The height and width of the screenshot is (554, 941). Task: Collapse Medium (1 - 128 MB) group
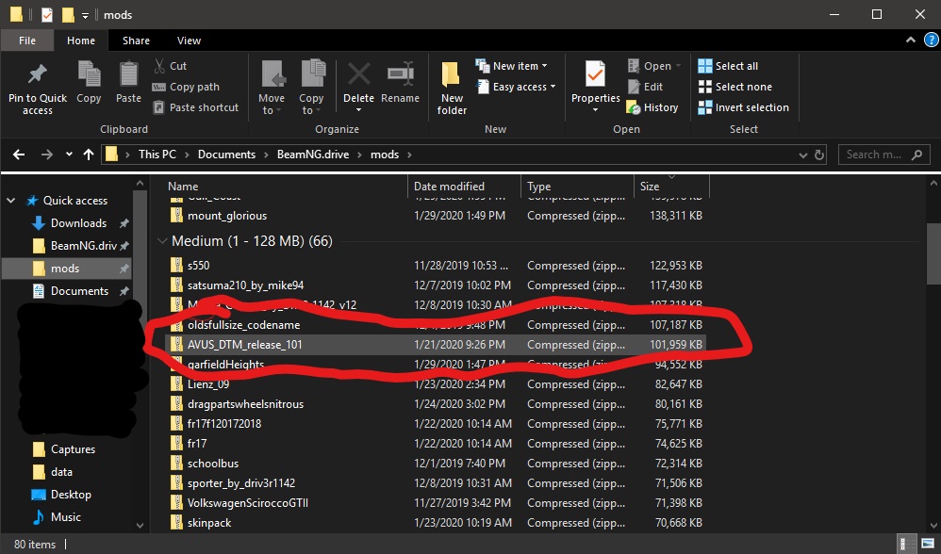click(x=161, y=241)
